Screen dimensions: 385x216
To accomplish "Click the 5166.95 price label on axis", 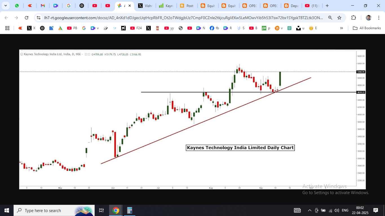I will [361, 72].
